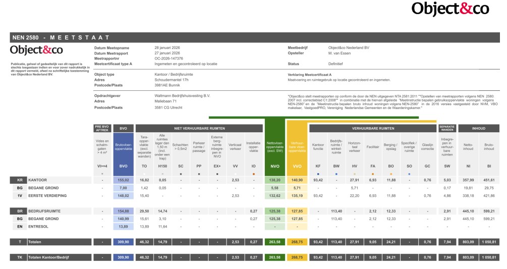This screenshot has width=507, height=269.
Task: Click the Object&co logo in the top-right corner
Action: [450, 9]
